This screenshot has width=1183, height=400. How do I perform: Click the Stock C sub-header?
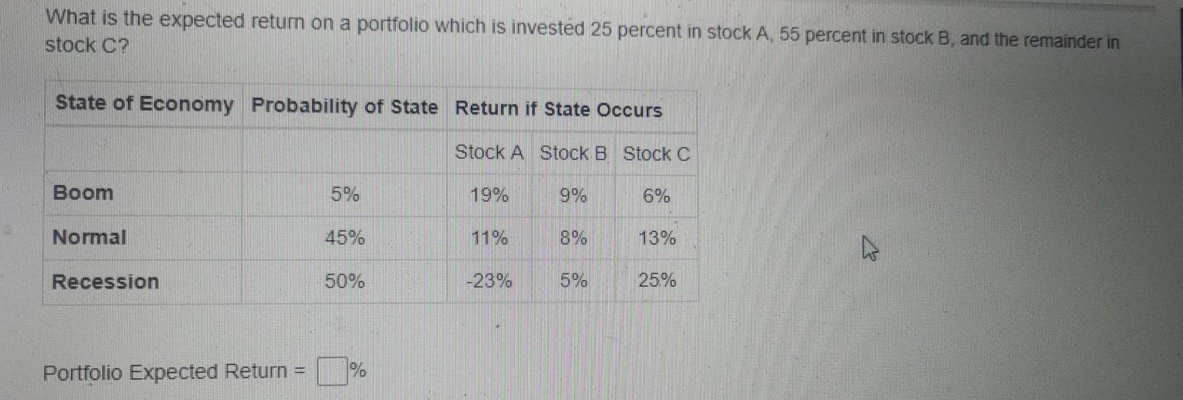point(658,155)
